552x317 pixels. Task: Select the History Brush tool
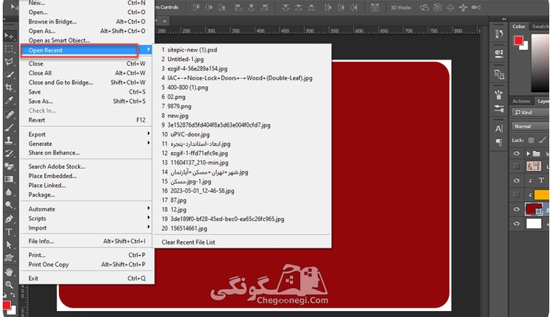pos(9,153)
